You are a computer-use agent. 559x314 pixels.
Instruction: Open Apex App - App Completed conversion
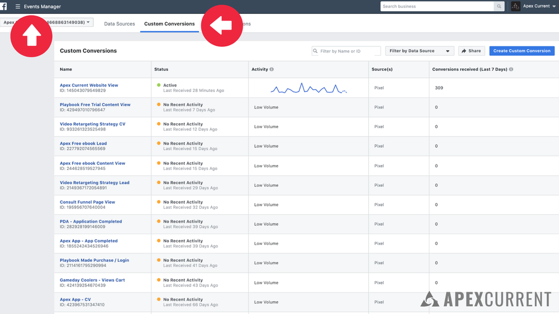tap(88, 241)
